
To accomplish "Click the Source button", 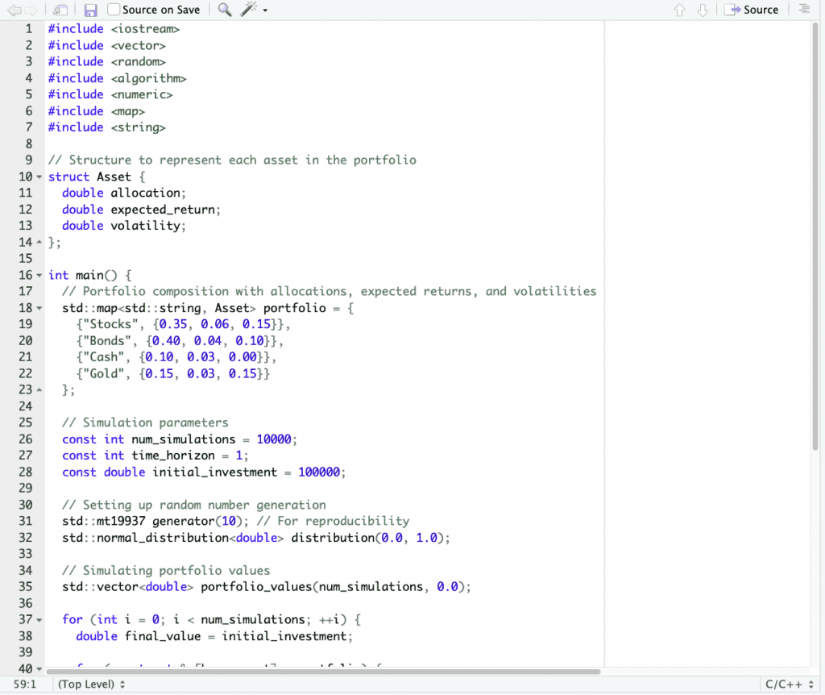I will coord(751,9).
